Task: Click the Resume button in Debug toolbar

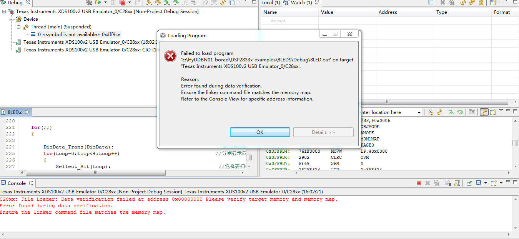Action: (98, 2)
